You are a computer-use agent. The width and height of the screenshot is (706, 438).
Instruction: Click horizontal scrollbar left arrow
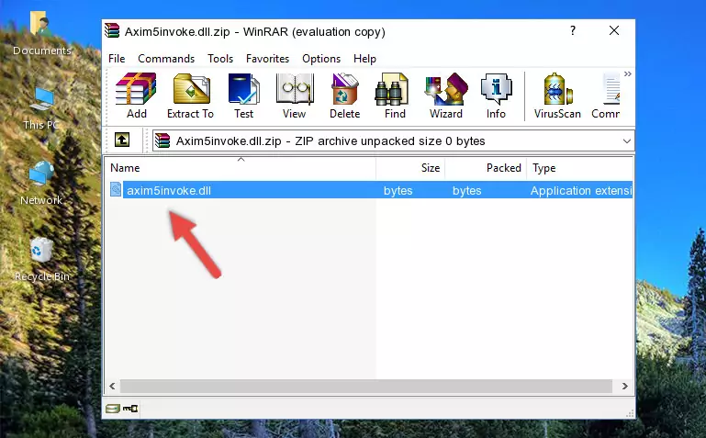click(112, 386)
